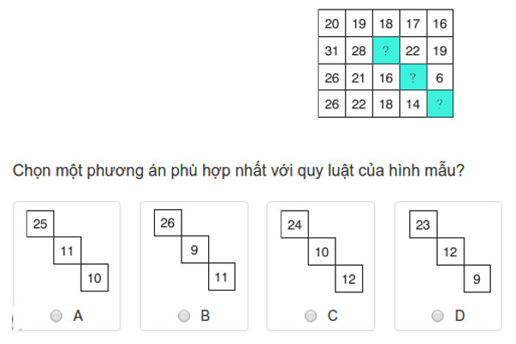Click the cyan question mark left of 6

(x=412, y=77)
